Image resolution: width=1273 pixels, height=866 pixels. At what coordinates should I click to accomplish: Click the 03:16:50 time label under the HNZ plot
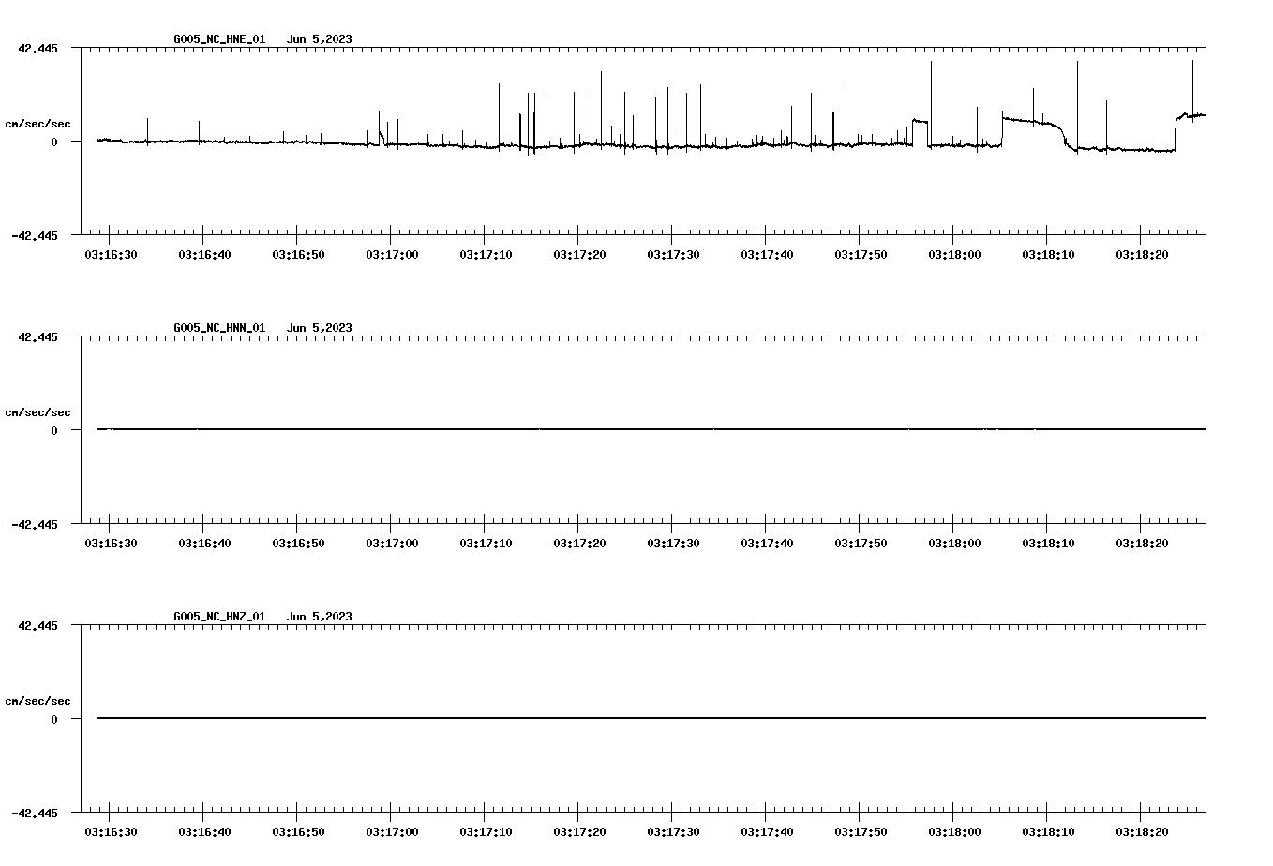pos(298,831)
